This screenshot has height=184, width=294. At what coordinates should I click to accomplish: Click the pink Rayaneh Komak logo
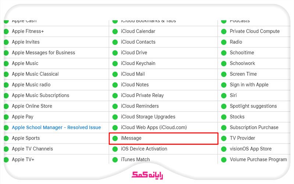[x=147, y=174]
